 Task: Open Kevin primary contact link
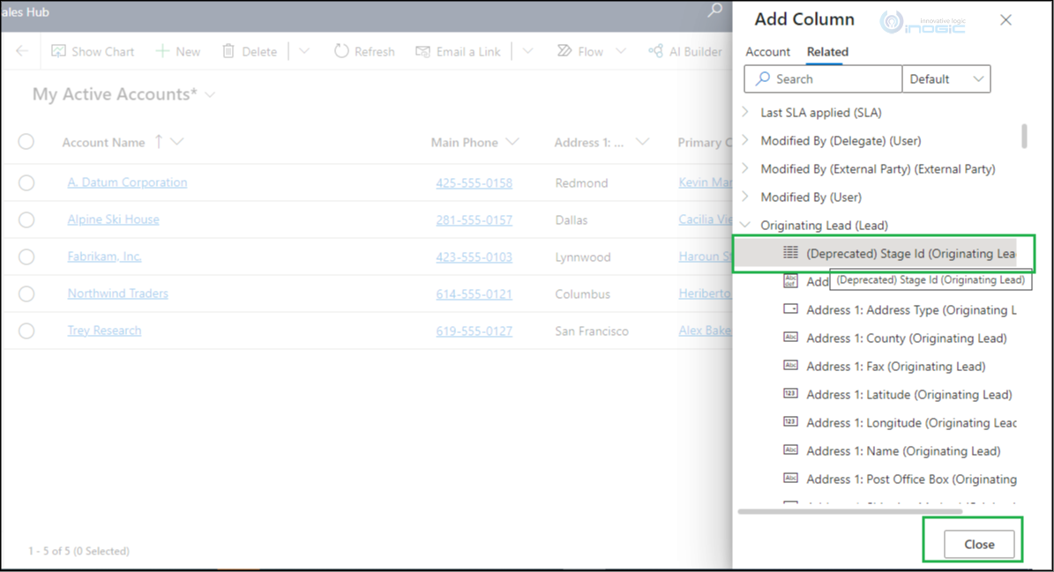705,182
